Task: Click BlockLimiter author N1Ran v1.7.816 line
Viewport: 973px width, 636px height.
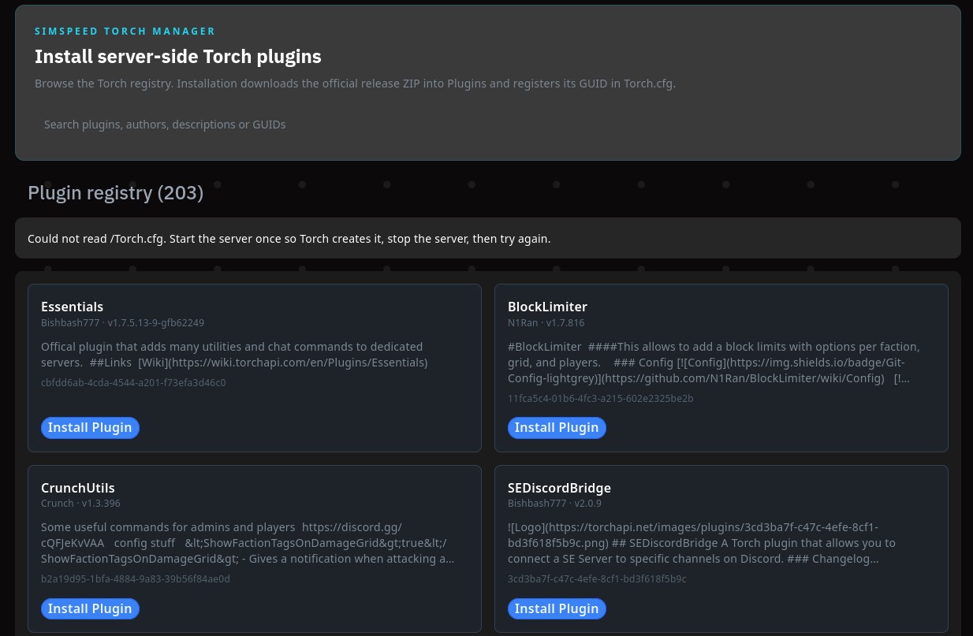Action: pos(546,322)
